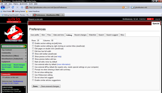Click the search box containing ghostbusters wiki
The image size is (162, 93).
pos(148,7)
